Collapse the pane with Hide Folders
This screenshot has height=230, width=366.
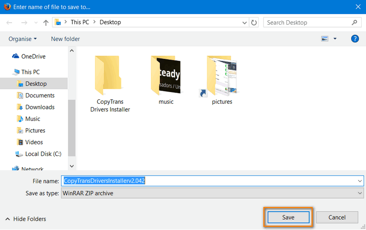click(26, 219)
